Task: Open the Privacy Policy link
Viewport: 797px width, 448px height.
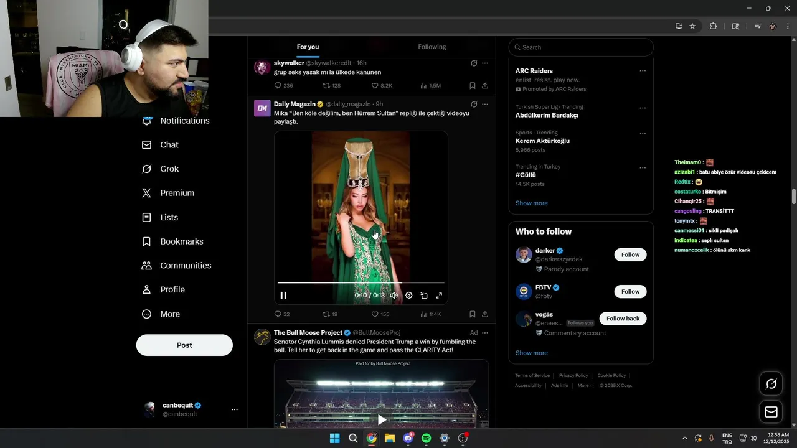Action: tap(573, 376)
